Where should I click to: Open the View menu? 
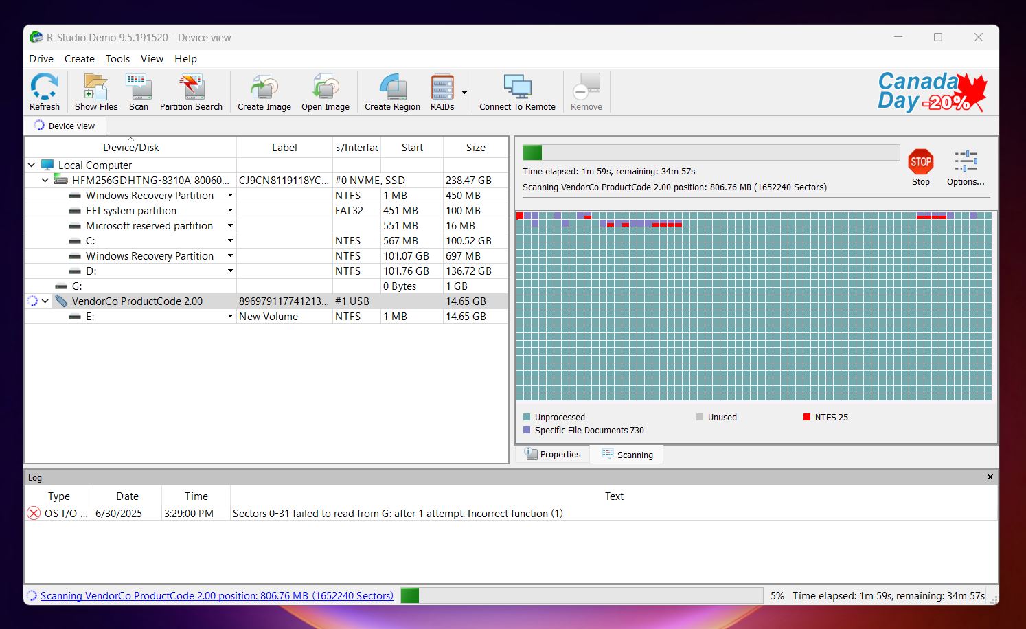[x=152, y=59]
